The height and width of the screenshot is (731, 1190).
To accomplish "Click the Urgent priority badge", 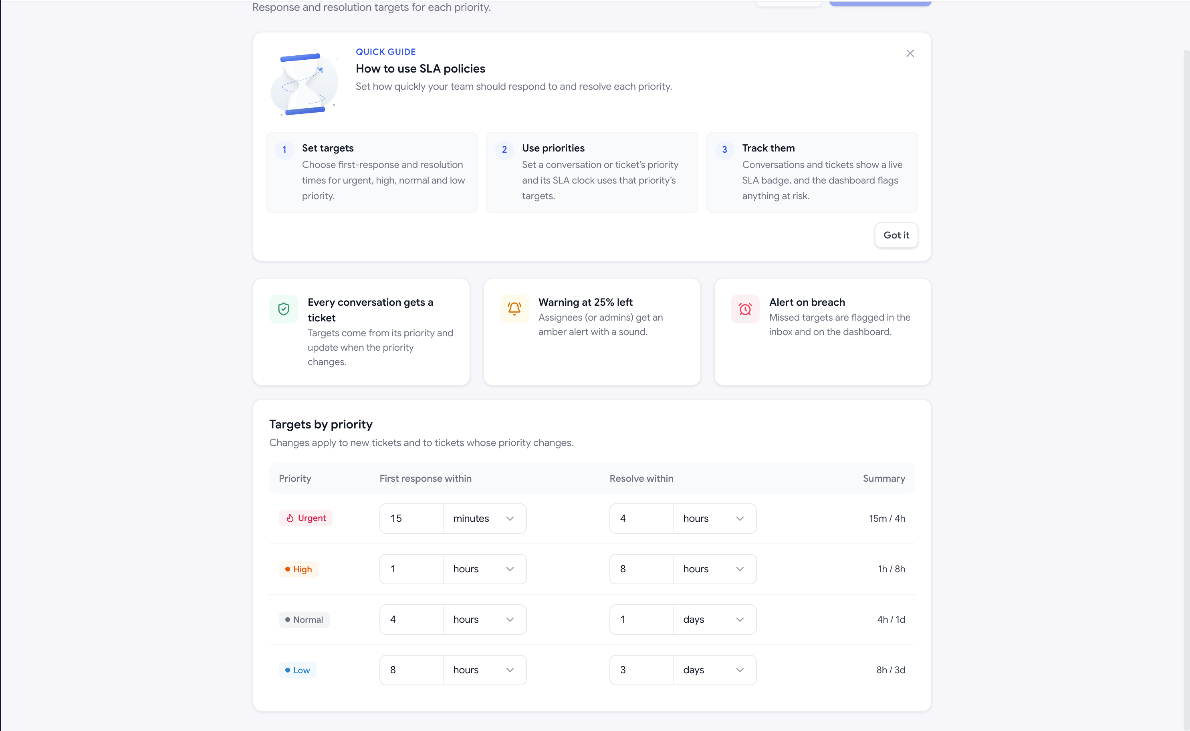I will 305,518.
